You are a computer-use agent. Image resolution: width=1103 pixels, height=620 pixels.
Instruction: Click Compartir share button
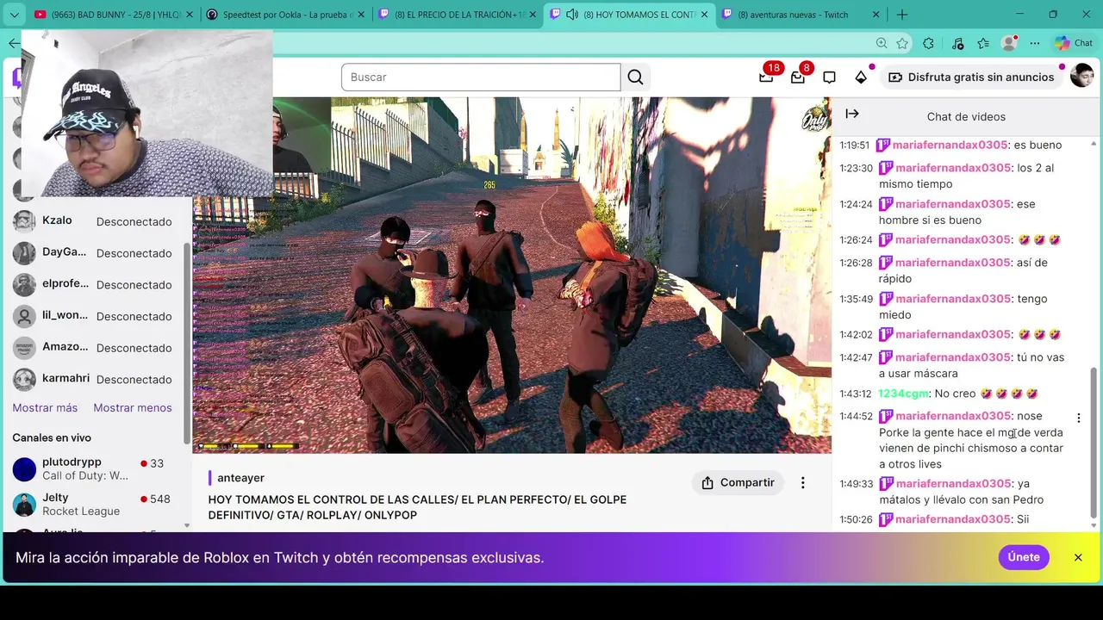tap(738, 483)
